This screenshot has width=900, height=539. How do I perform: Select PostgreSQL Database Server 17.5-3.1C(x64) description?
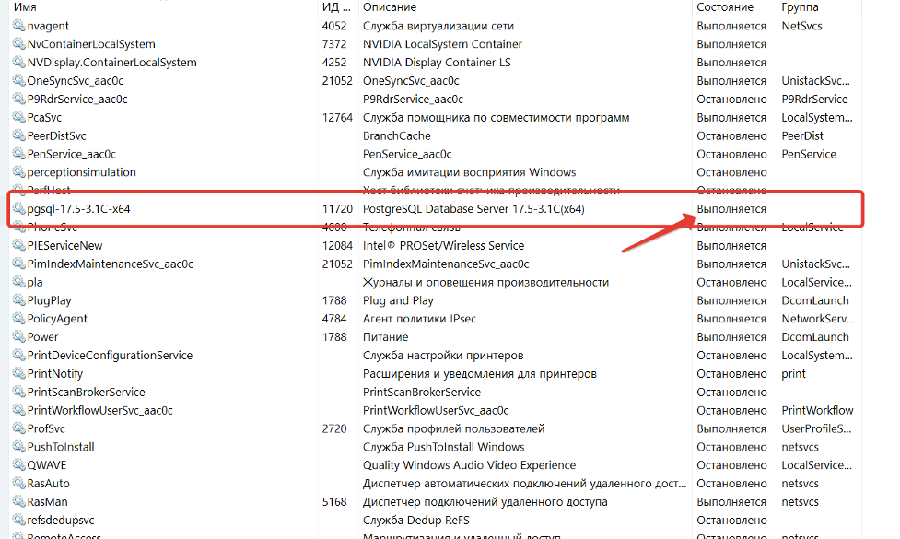pos(473,209)
